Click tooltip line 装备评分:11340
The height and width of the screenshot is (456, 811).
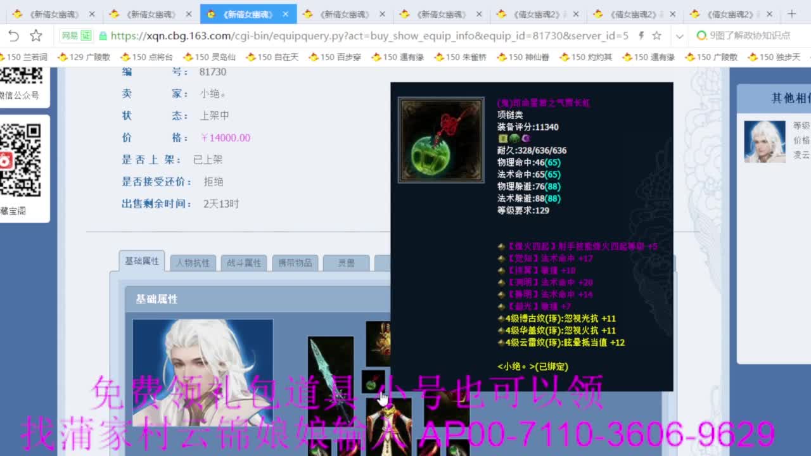tap(528, 127)
